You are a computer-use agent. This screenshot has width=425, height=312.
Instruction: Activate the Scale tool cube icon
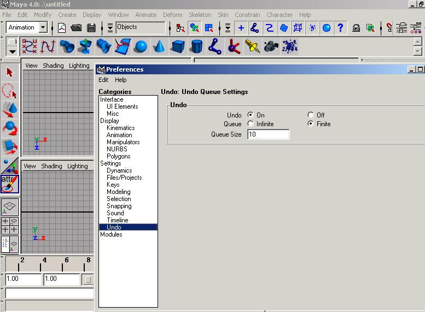point(10,147)
